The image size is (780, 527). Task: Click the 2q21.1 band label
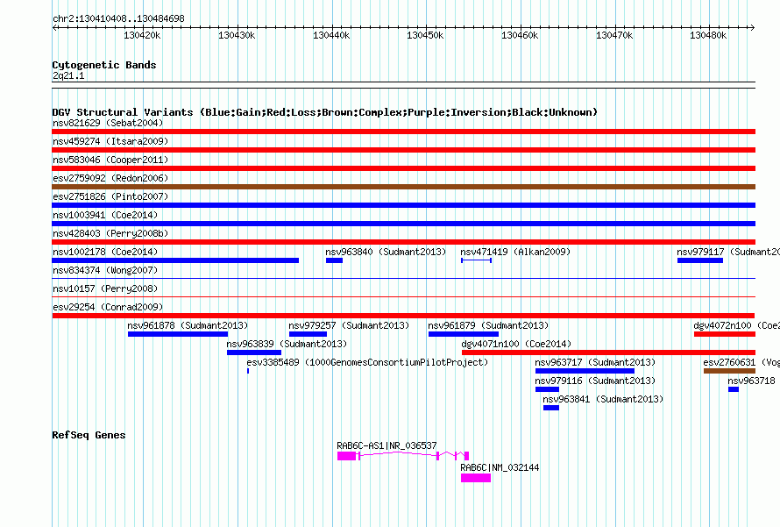click(68, 75)
